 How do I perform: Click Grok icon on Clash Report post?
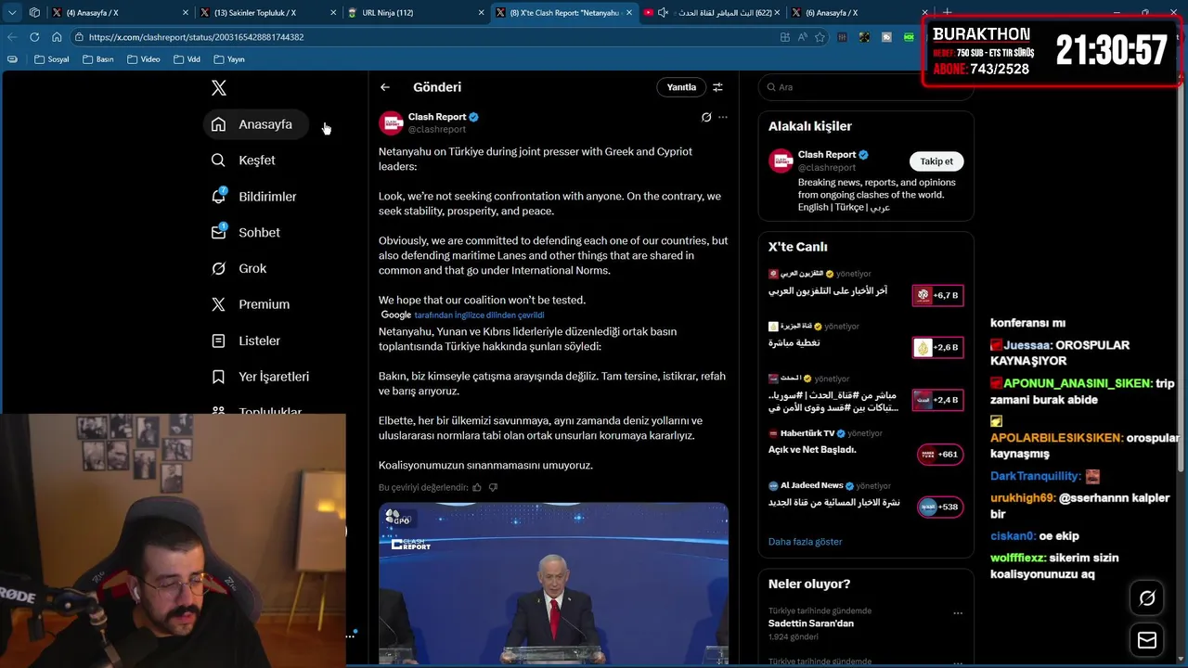pos(706,118)
